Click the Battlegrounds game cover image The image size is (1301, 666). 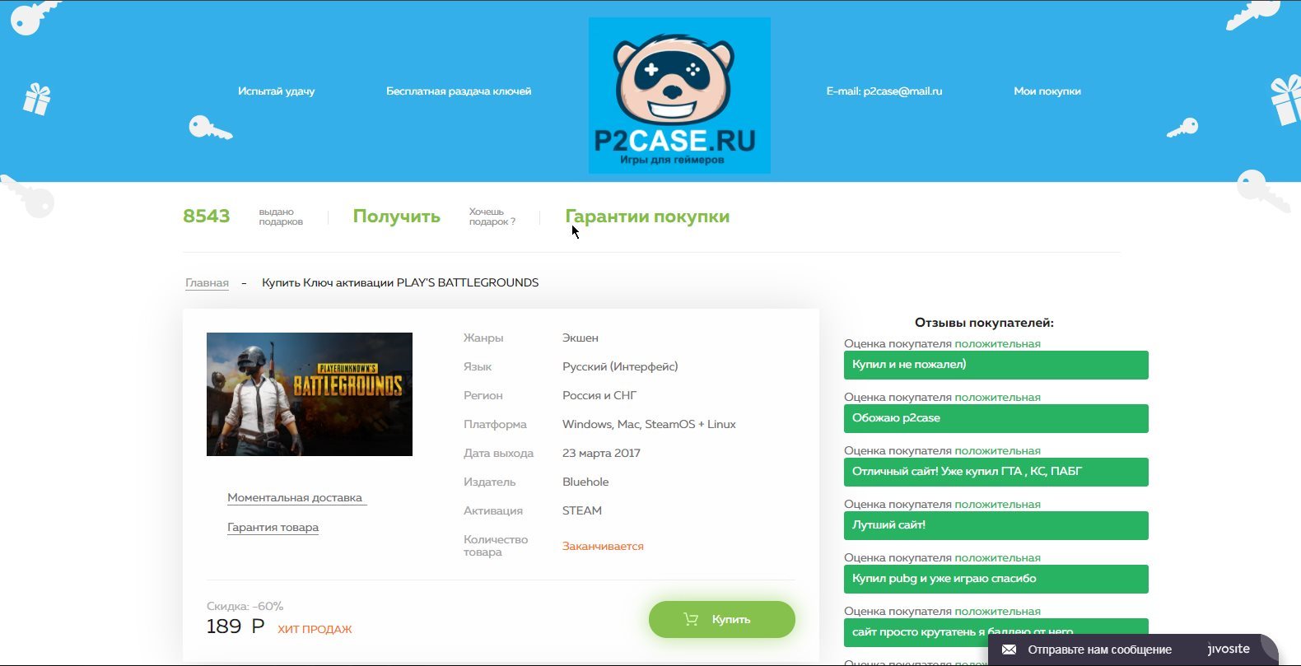310,394
